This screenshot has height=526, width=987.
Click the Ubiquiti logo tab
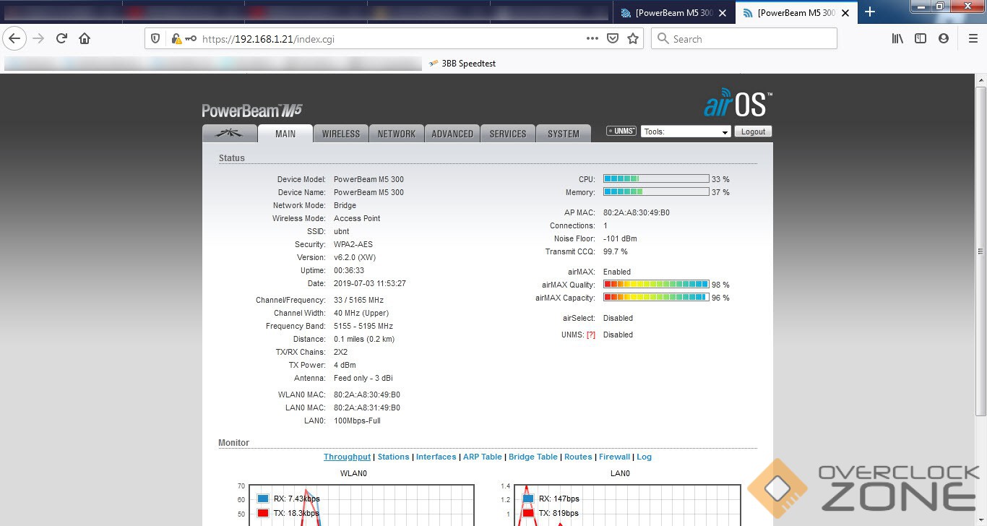click(x=230, y=134)
